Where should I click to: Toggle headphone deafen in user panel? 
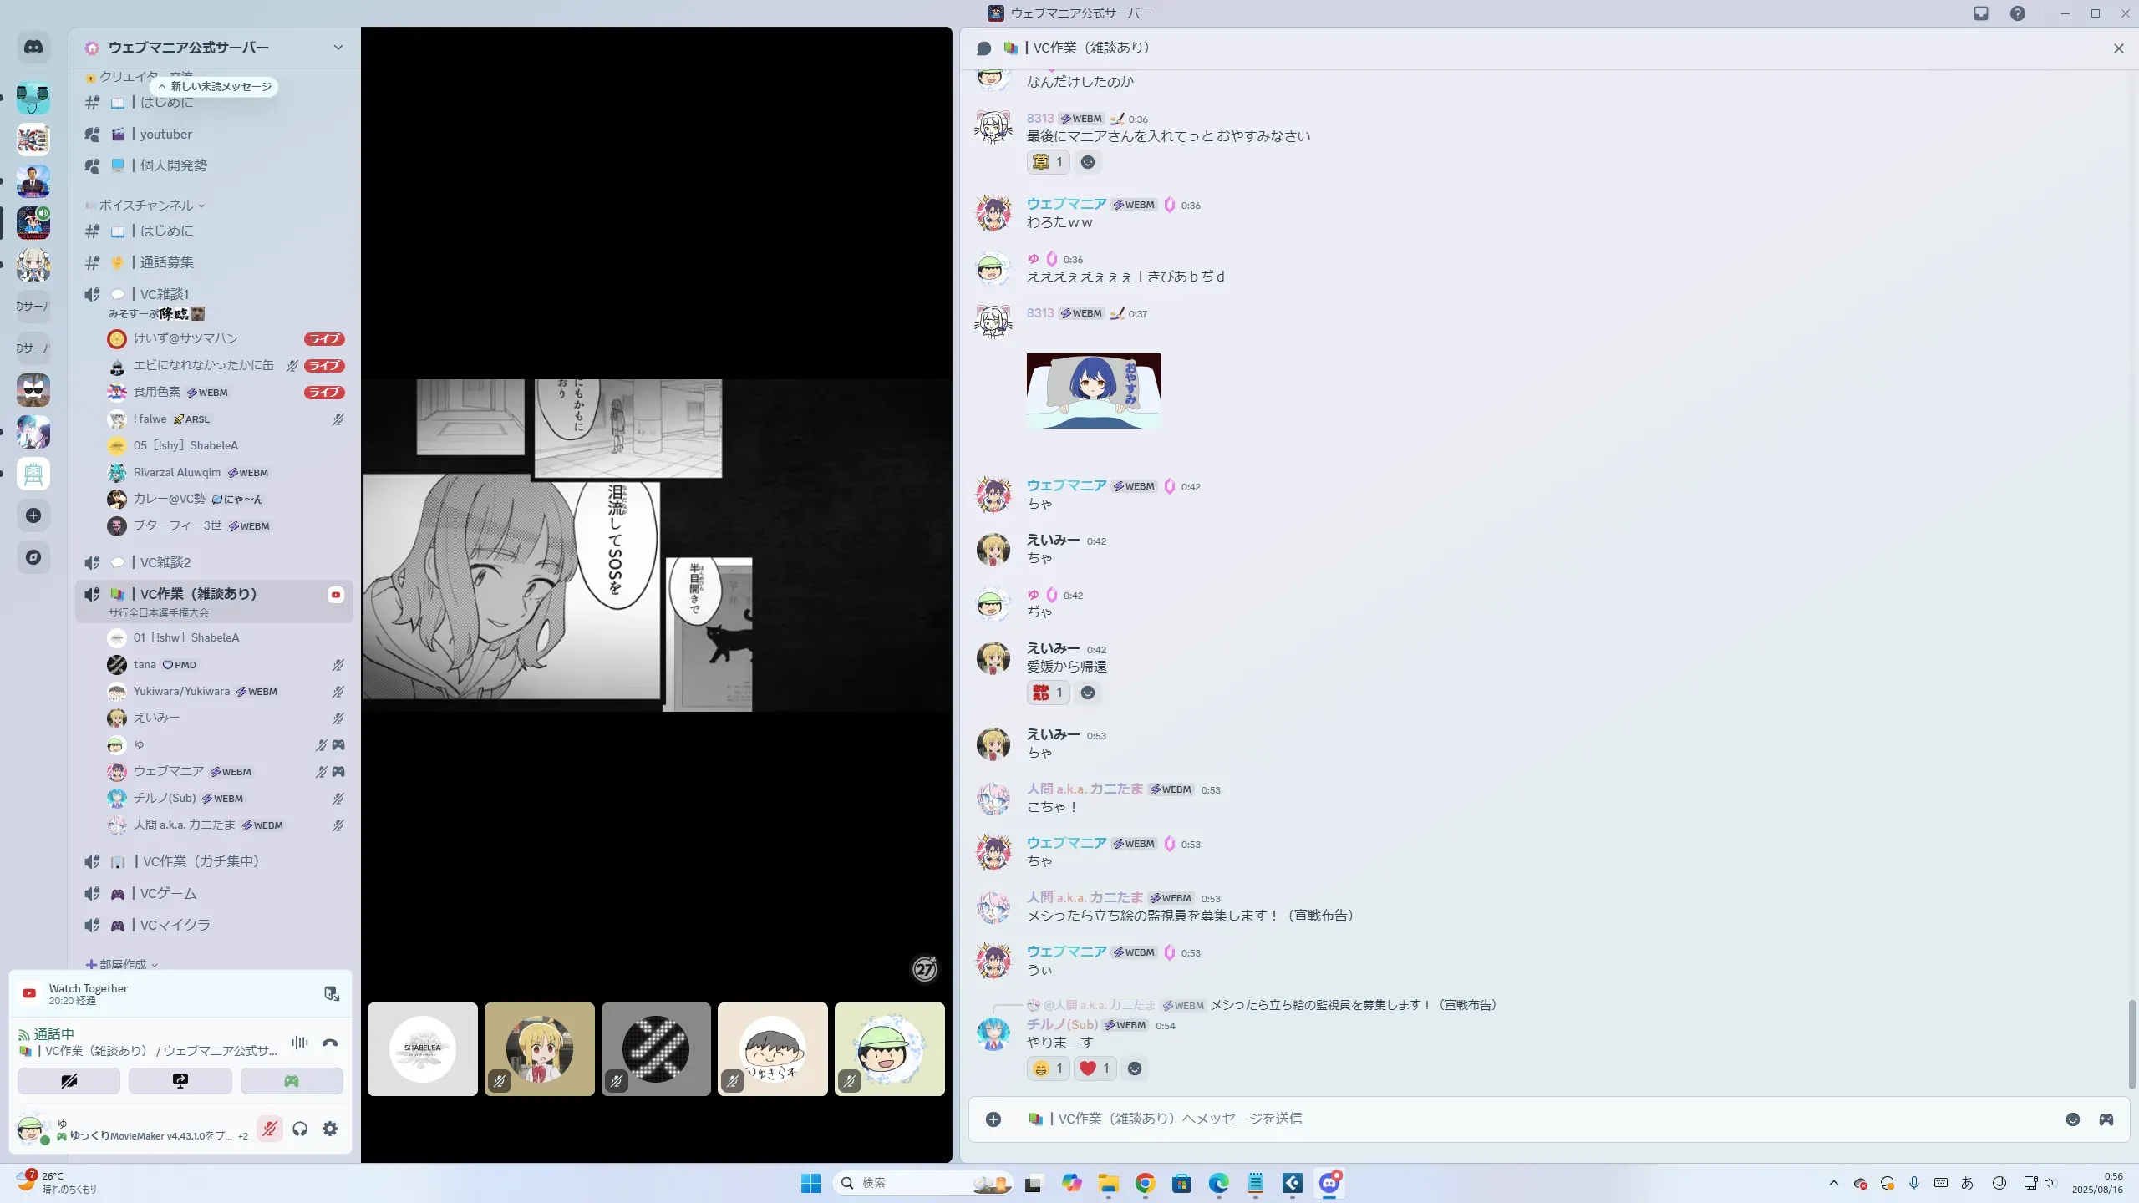pyautogui.click(x=300, y=1129)
